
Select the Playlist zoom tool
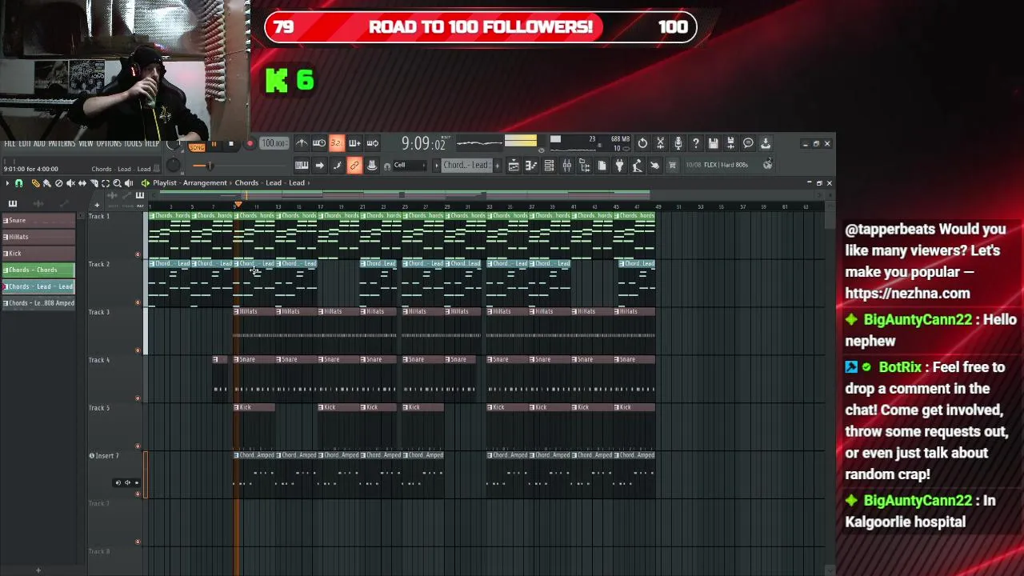coord(117,183)
